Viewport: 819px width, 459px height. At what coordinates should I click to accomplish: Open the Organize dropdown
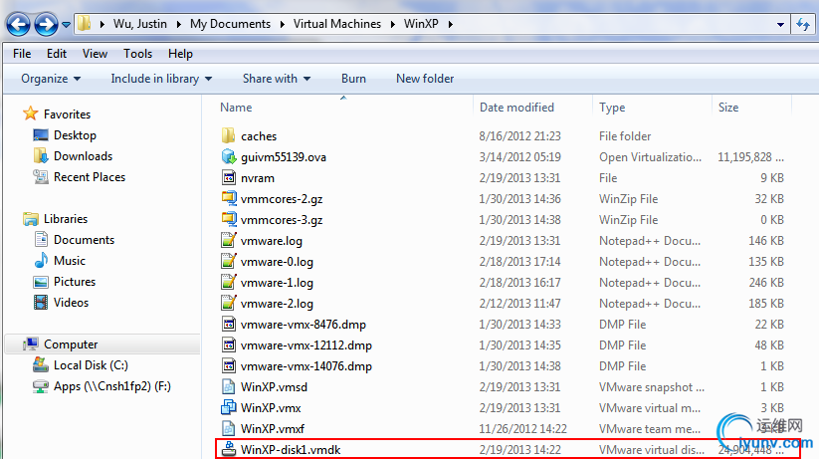(51, 79)
